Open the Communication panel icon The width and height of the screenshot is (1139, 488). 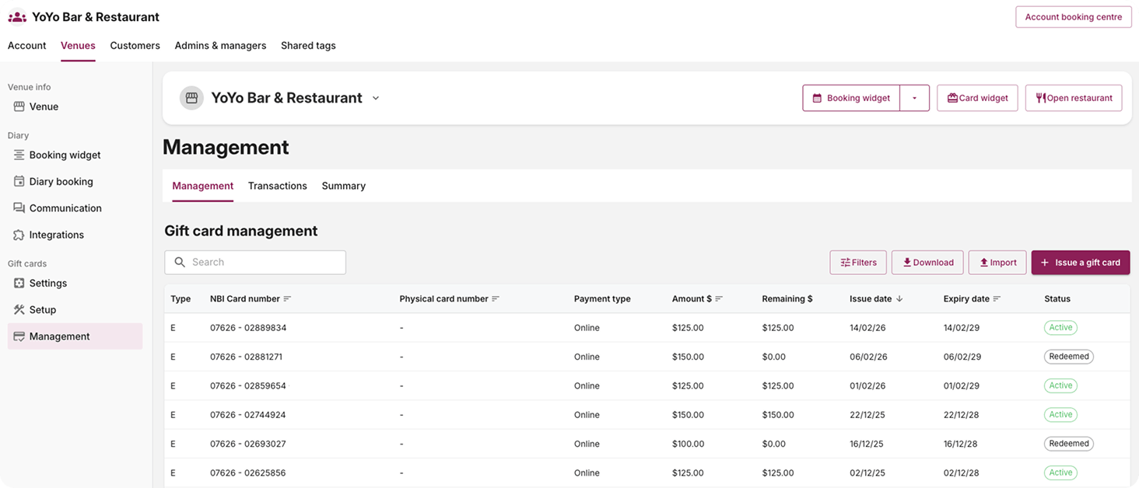19,207
